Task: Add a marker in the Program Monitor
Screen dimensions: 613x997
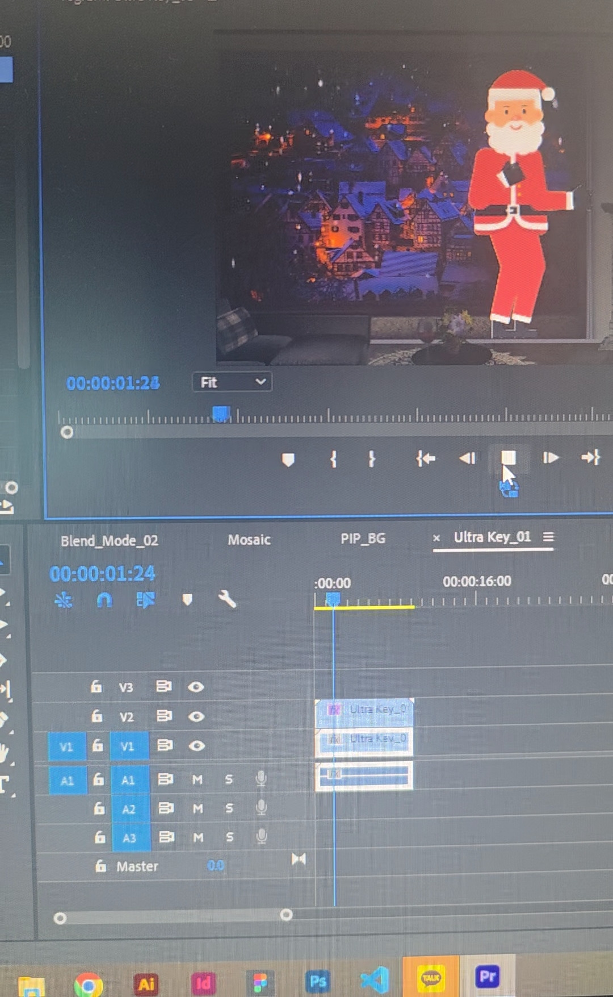Action: (288, 459)
